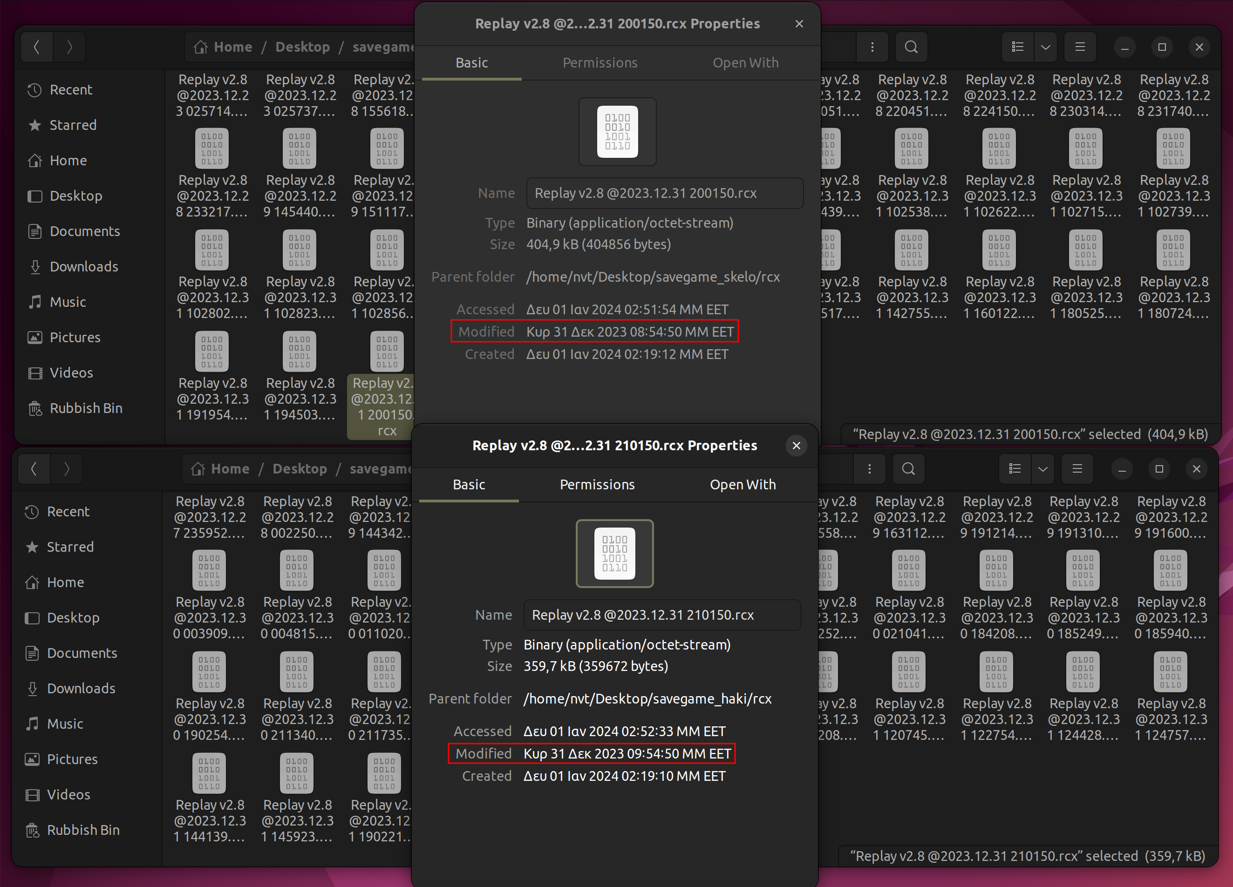Expand view options dropdown in top window
Viewport: 1233px width, 887px height.
(1045, 47)
